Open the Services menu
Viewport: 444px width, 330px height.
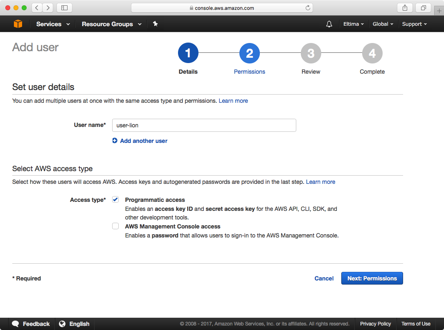(52, 24)
